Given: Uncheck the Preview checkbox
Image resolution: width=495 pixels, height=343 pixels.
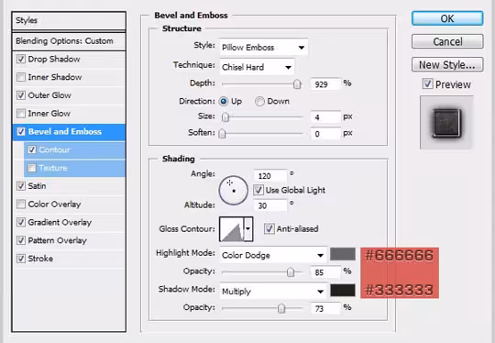Looking at the screenshot, I should point(427,84).
